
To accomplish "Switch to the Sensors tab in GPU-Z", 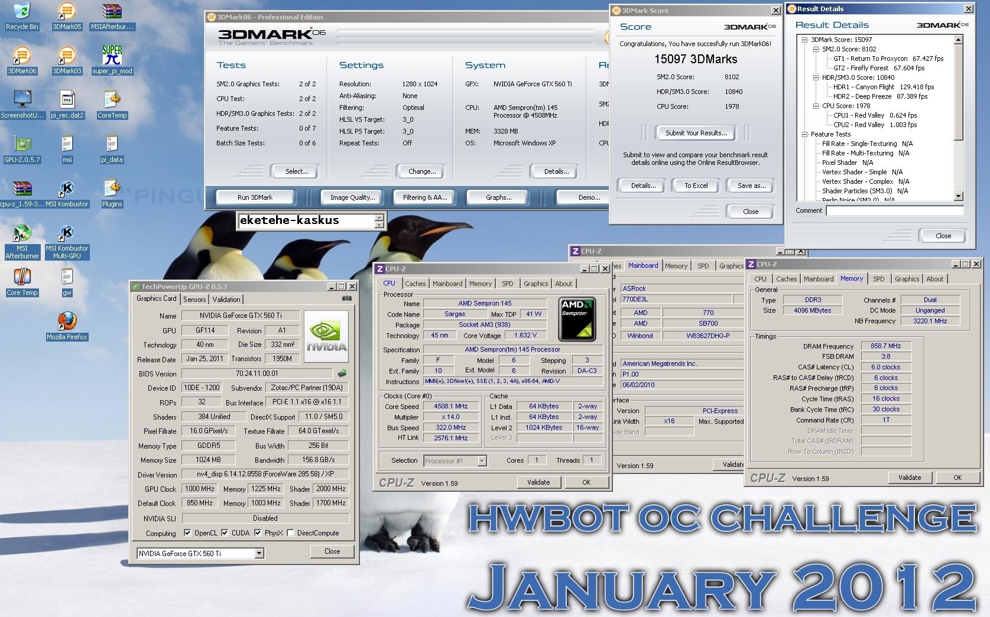I will click(194, 300).
